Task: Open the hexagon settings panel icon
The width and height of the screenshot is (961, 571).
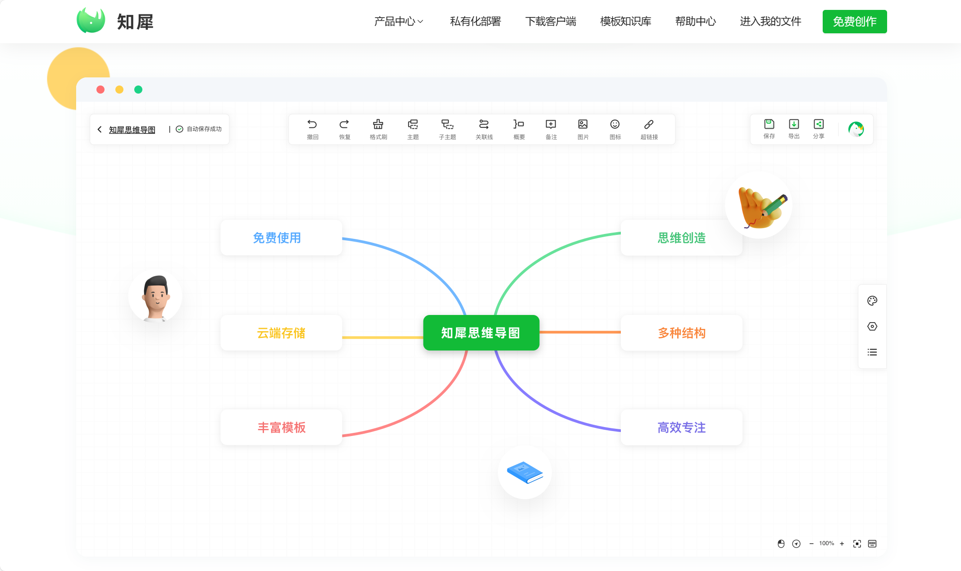Action: (x=872, y=326)
